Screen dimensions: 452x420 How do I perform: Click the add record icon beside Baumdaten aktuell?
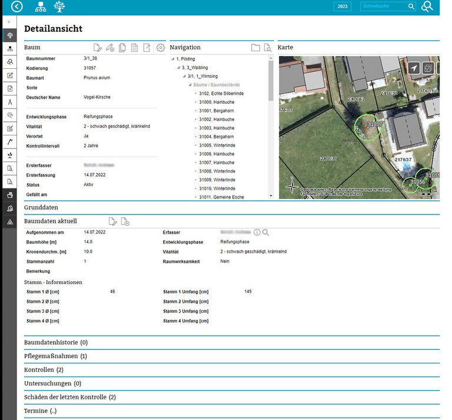tap(125, 221)
